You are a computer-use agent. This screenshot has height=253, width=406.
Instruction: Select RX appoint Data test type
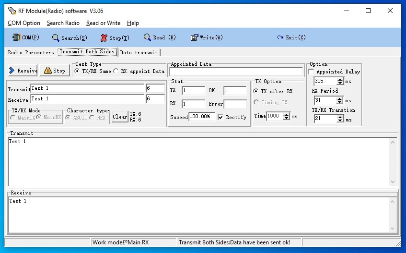click(116, 71)
